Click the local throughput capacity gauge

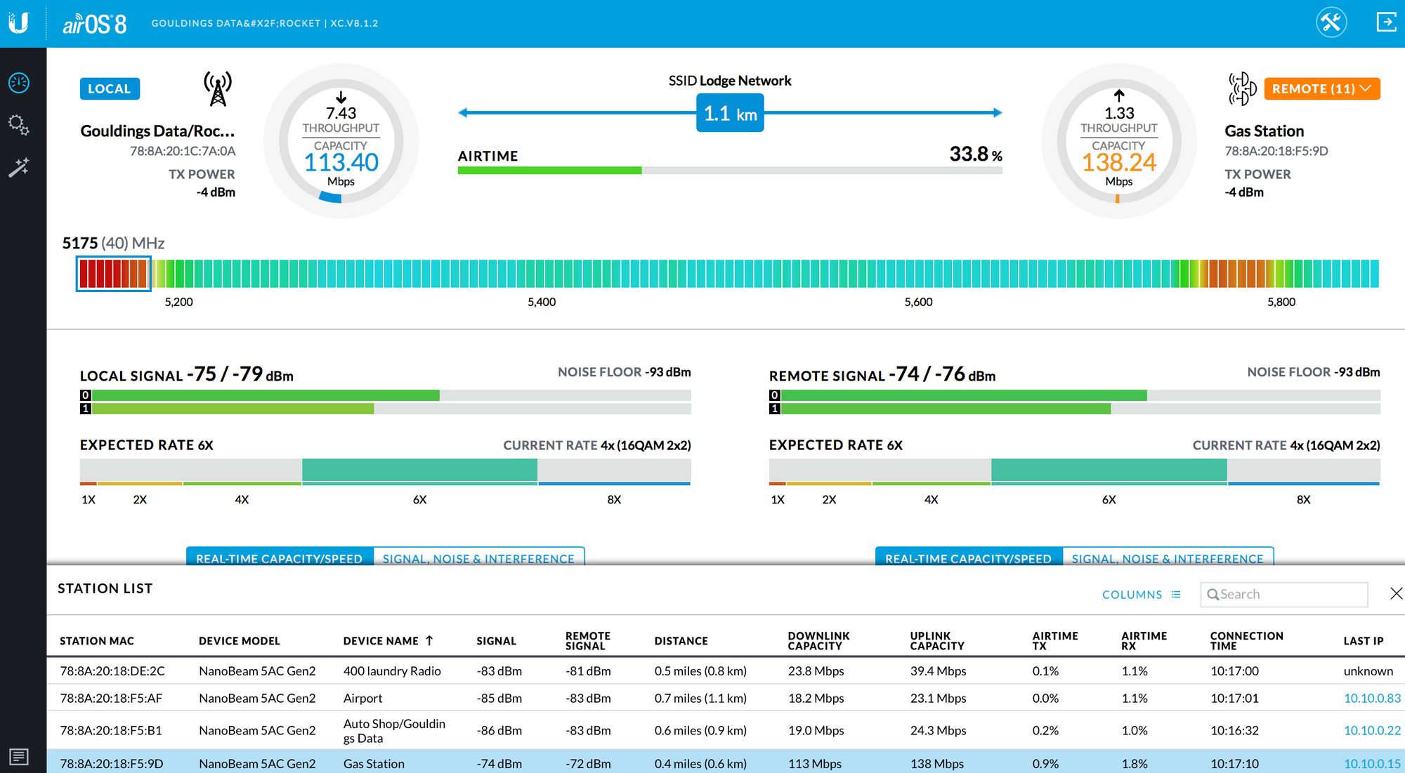[x=341, y=141]
